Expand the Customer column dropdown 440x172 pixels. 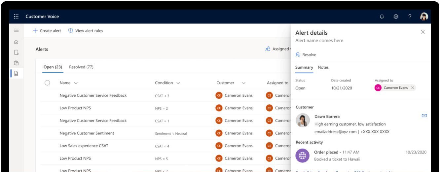coord(243,83)
